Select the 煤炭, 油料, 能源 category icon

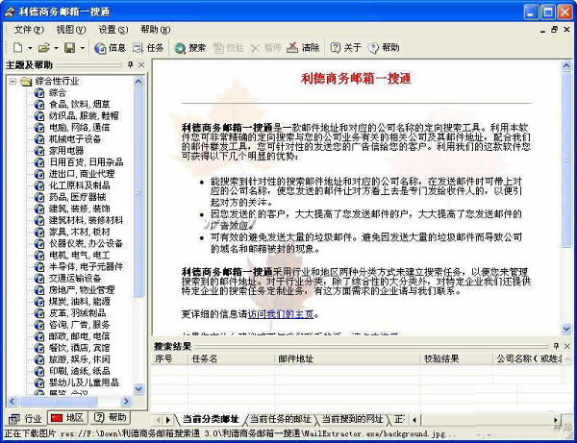(x=39, y=302)
